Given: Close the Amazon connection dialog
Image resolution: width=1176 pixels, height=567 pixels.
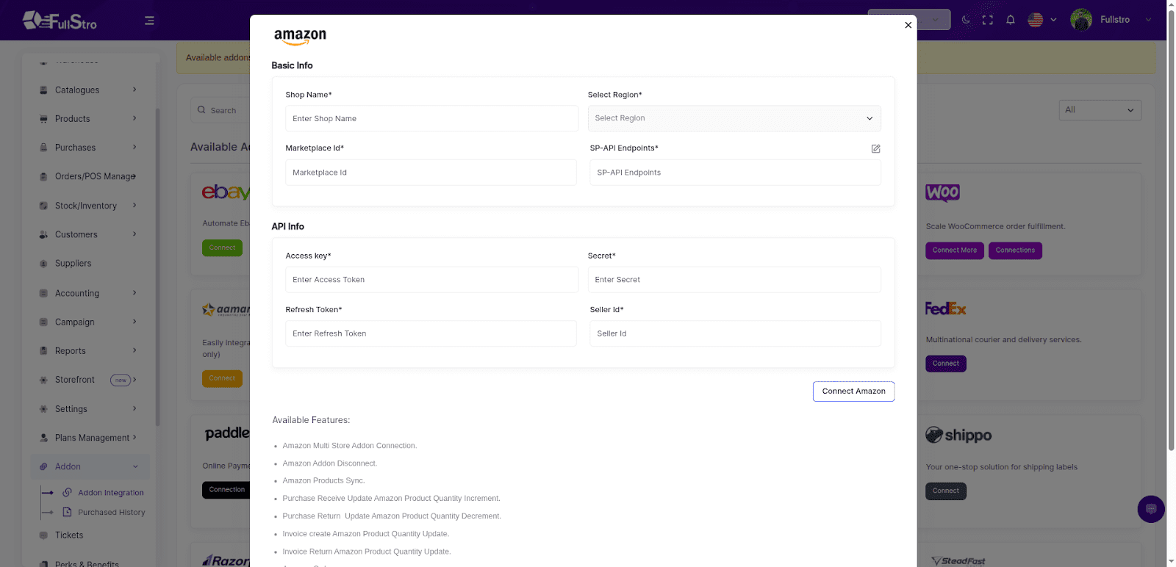Looking at the screenshot, I should pyautogui.click(x=908, y=25).
